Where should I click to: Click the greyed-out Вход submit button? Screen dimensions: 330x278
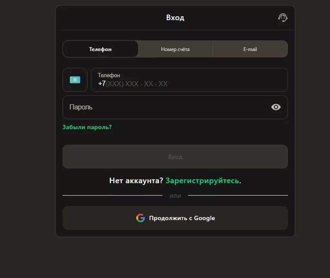pos(175,156)
